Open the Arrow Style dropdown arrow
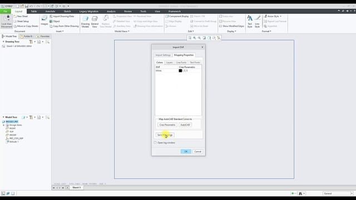Image resolution: width=356 pixels, height=200 pixels. tap(280, 16)
